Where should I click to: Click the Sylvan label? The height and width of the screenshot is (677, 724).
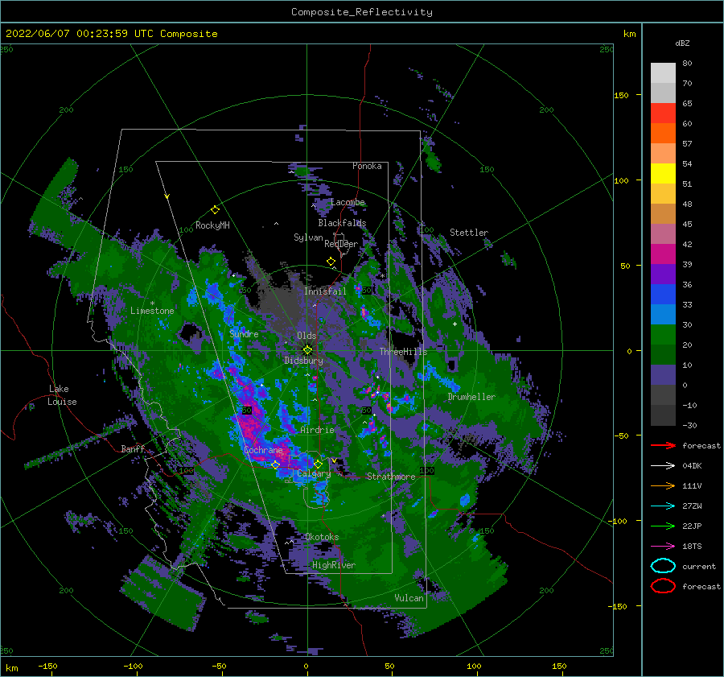[308, 237]
